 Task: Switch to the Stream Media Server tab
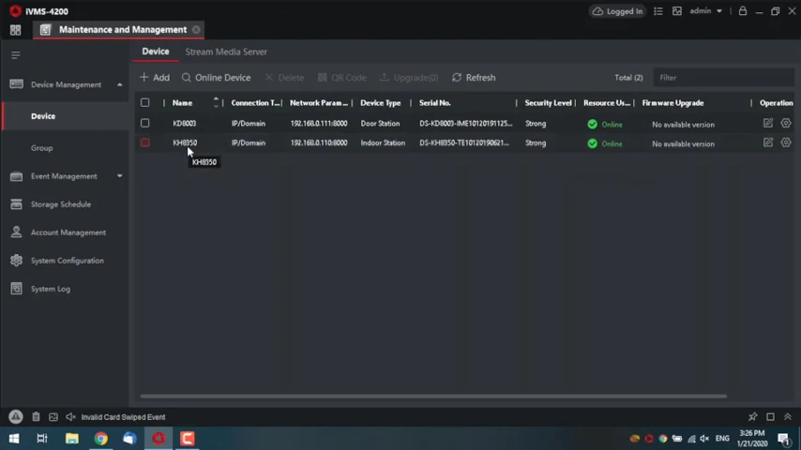click(x=226, y=52)
